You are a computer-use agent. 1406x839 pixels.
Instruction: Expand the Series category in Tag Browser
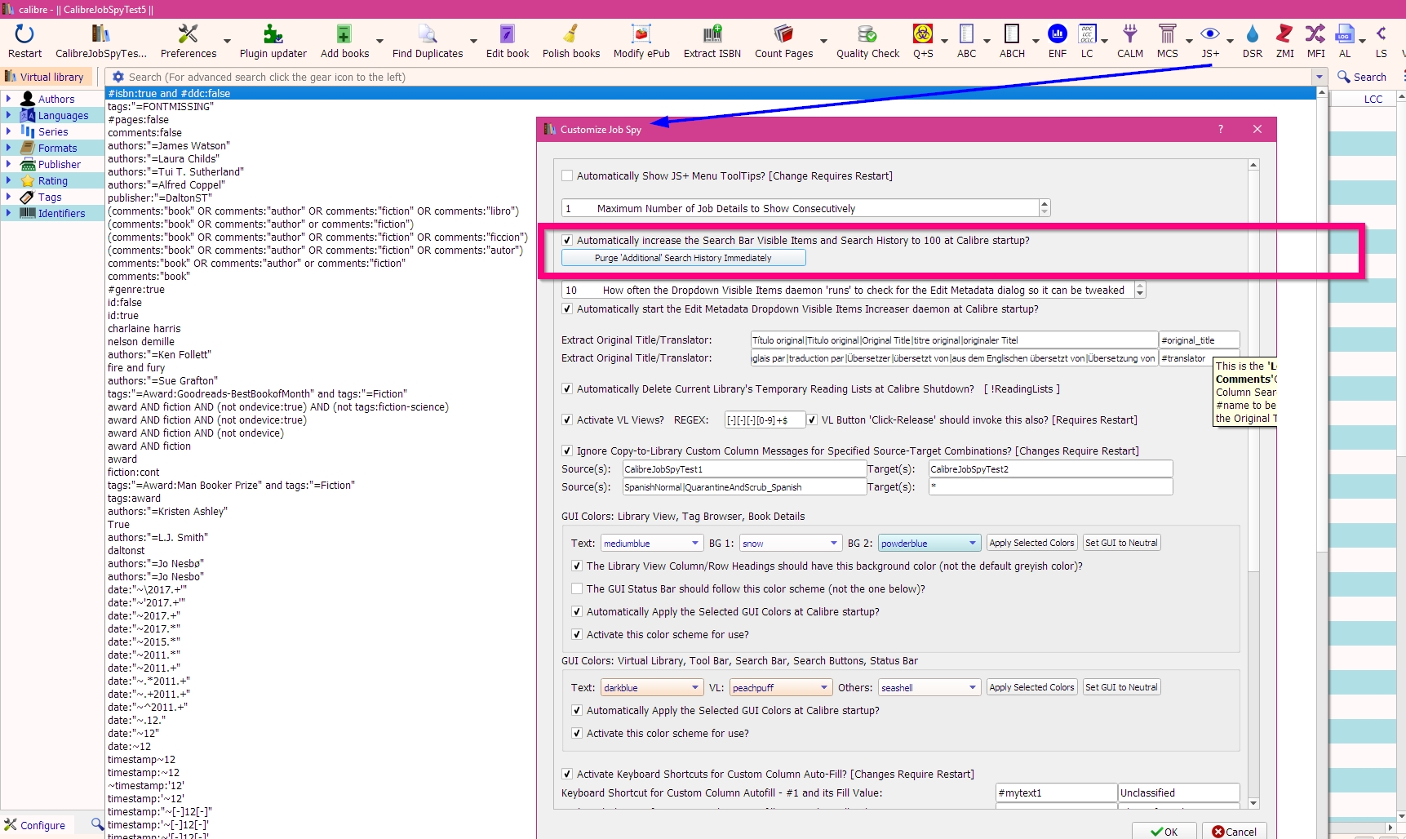(x=8, y=131)
